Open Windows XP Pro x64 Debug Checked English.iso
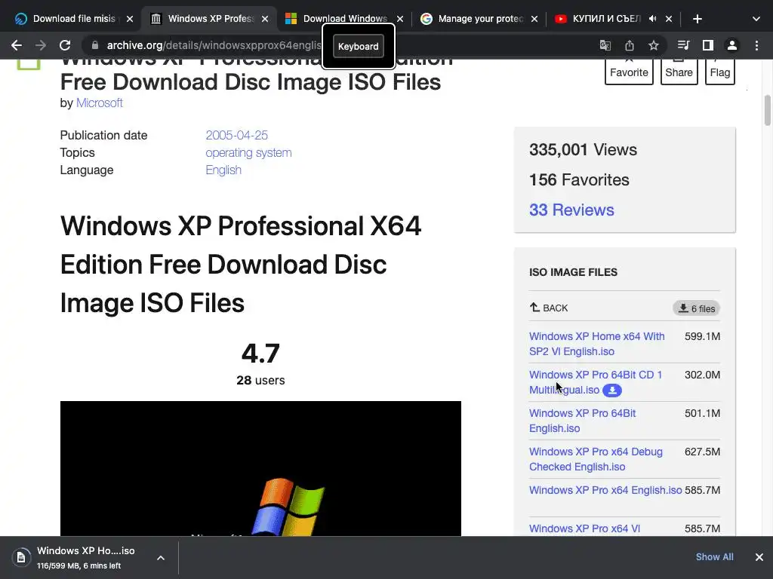773x579 pixels. click(x=596, y=459)
